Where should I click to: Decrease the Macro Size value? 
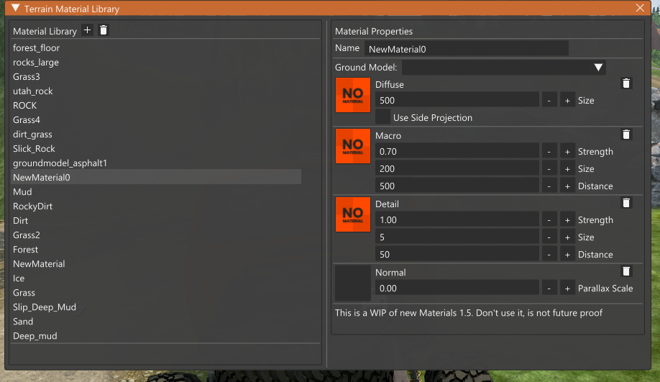(x=549, y=168)
